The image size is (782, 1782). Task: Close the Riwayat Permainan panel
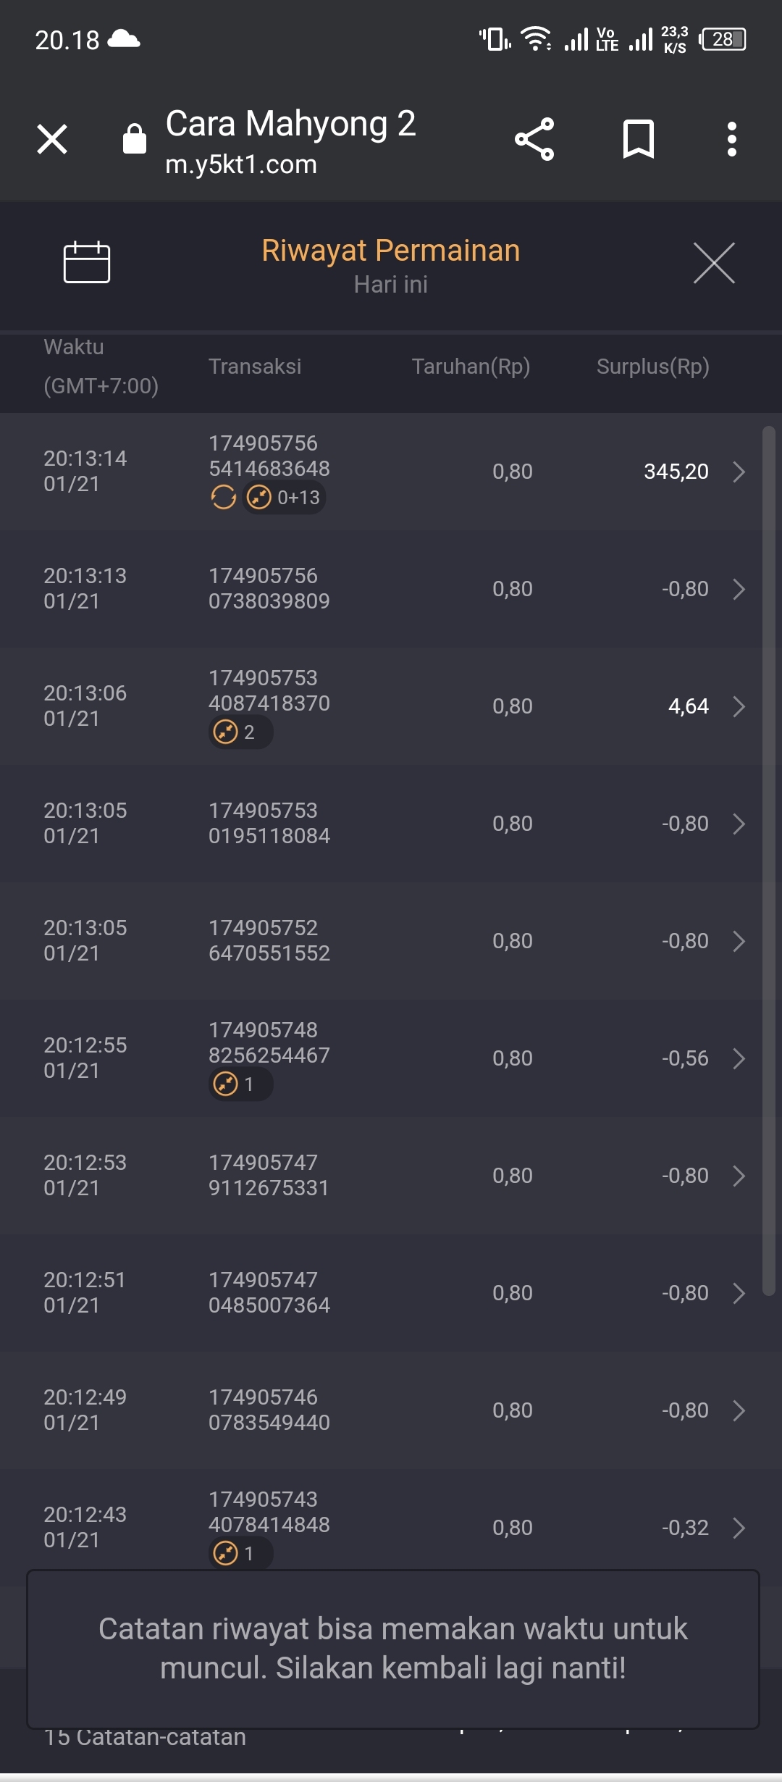714,263
